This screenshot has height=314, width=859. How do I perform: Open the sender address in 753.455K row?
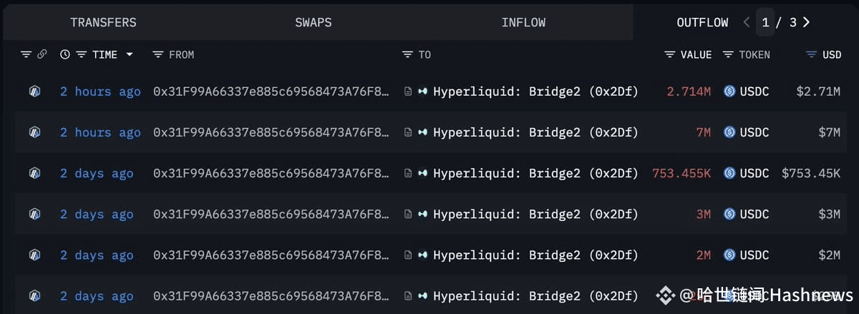pos(272,173)
